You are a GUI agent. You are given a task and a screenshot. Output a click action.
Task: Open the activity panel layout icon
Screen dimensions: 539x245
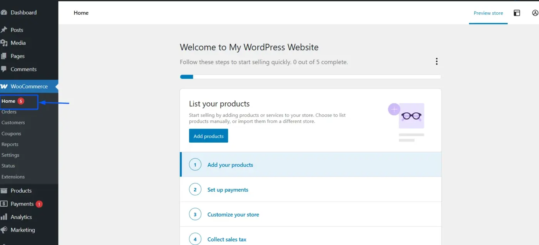(517, 13)
